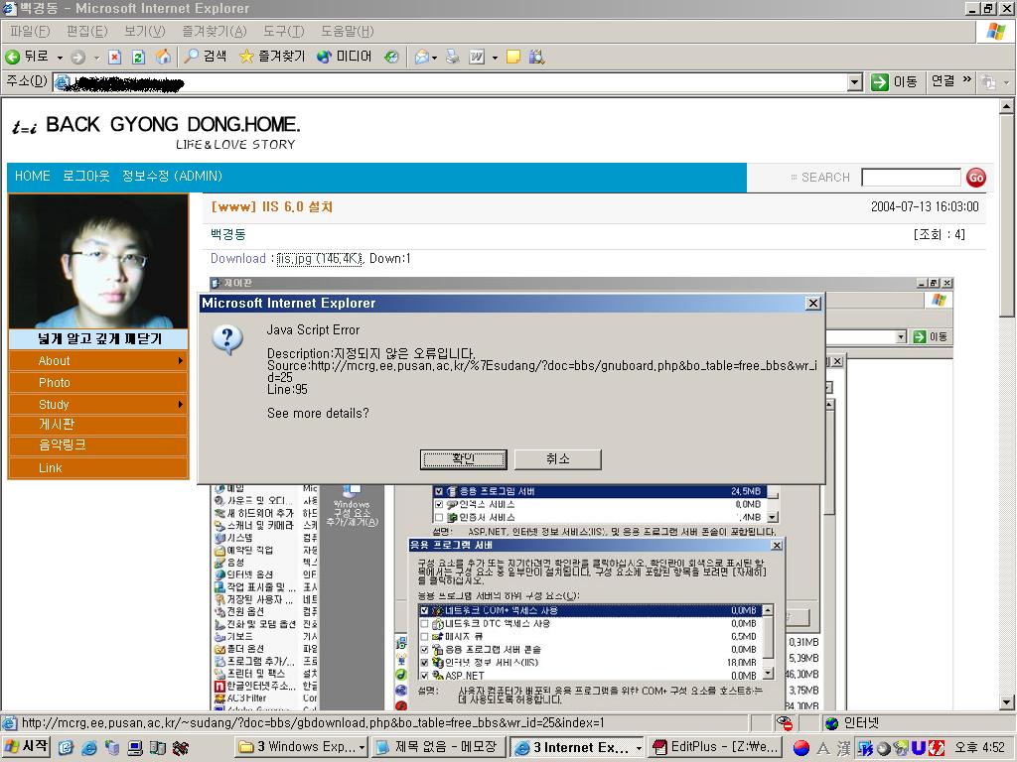Open Favorites (즐겨찾기) star in toolbar
The image size is (1017, 762).
tap(247, 57)
